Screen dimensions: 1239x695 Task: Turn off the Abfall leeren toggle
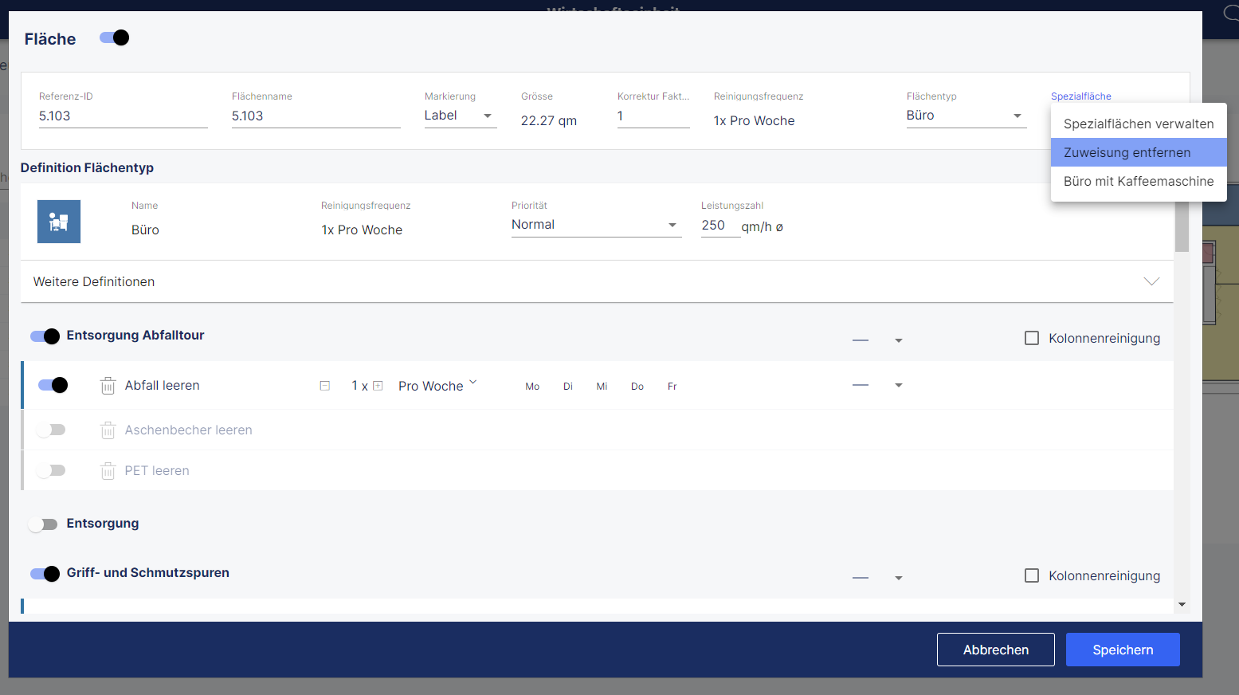pos(53,386)
